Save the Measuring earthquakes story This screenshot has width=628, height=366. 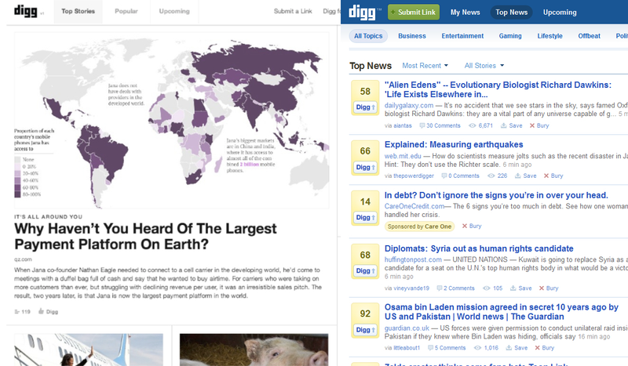[x=525, y=176]
